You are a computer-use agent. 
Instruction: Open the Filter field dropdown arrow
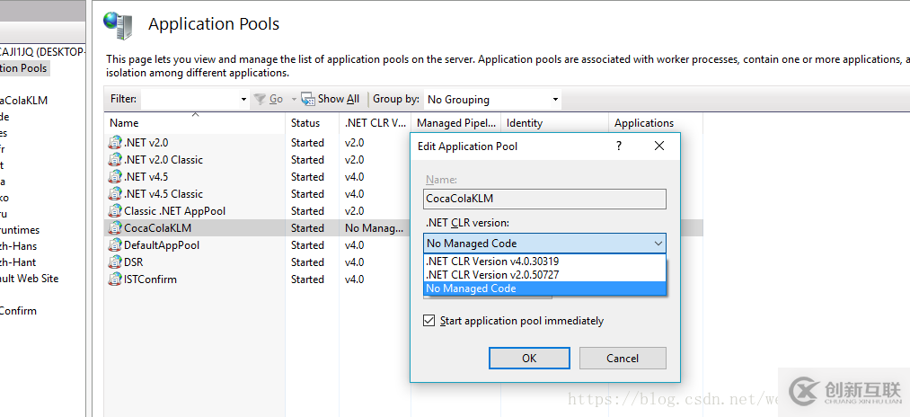pyautogui.click(x=243, y=99)
